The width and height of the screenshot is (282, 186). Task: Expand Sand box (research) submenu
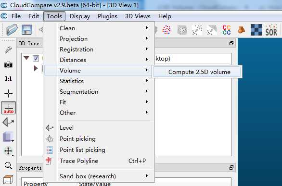[99, 176]
